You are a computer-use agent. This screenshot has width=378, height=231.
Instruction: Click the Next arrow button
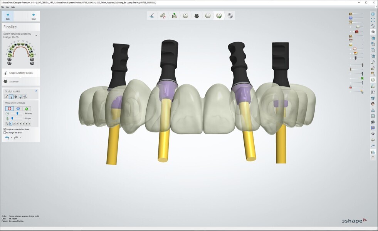[x=34, y=16]
